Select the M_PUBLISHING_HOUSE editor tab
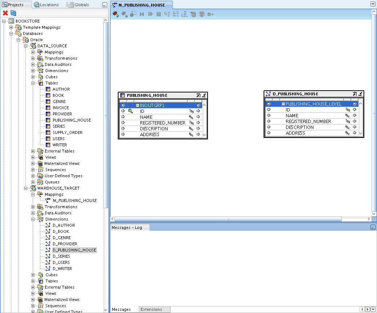The image size is (377, 313). click(x=142, y=5)
